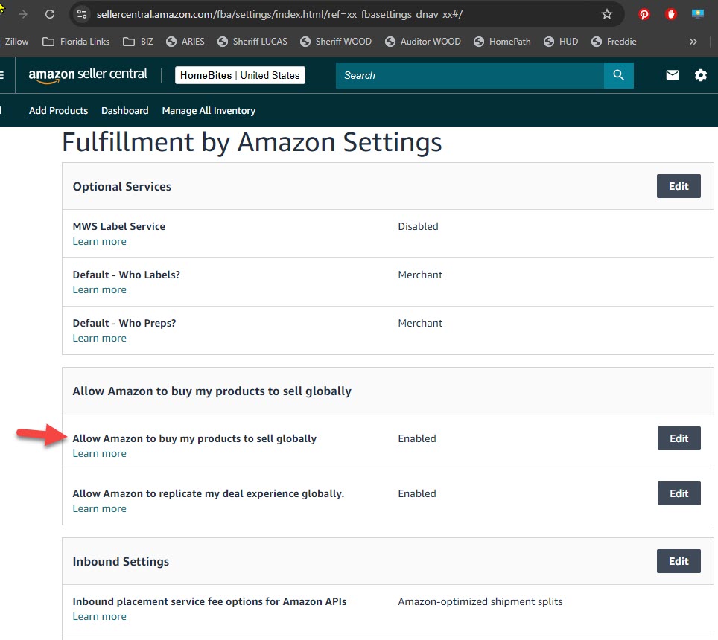Open Learn more for MWS Label Service
The height and width of the screenshot is (640, 718).
[99, 242]
